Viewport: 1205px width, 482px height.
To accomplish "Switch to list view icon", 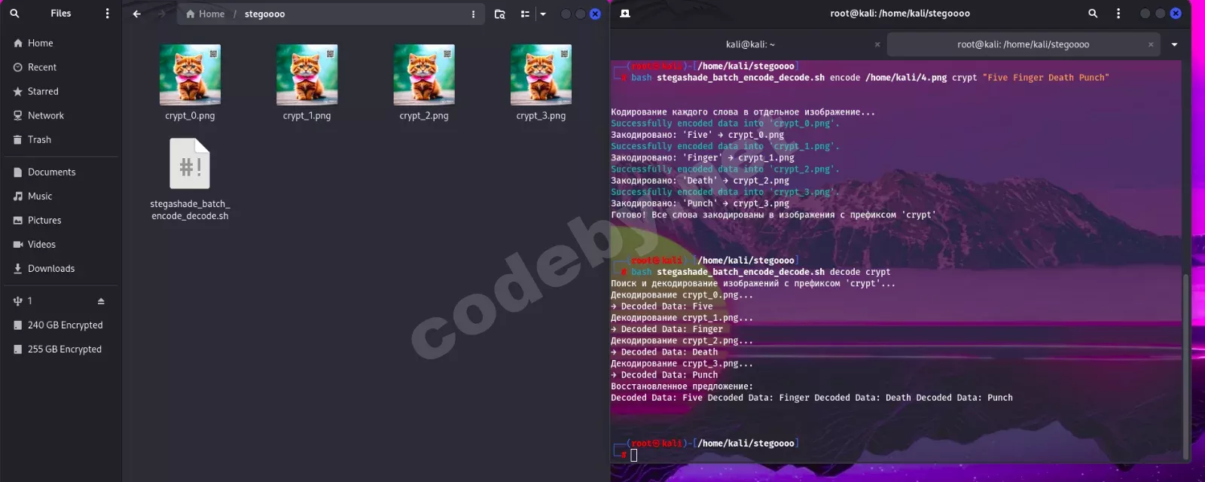I will click(525, 14).
